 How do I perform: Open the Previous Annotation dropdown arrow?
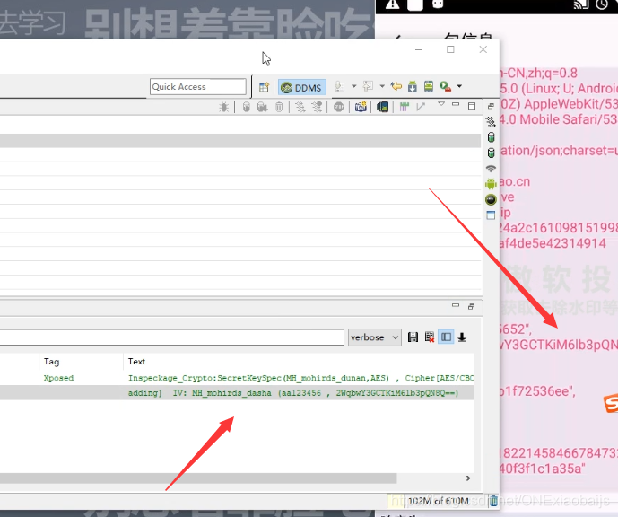point(382,86)
